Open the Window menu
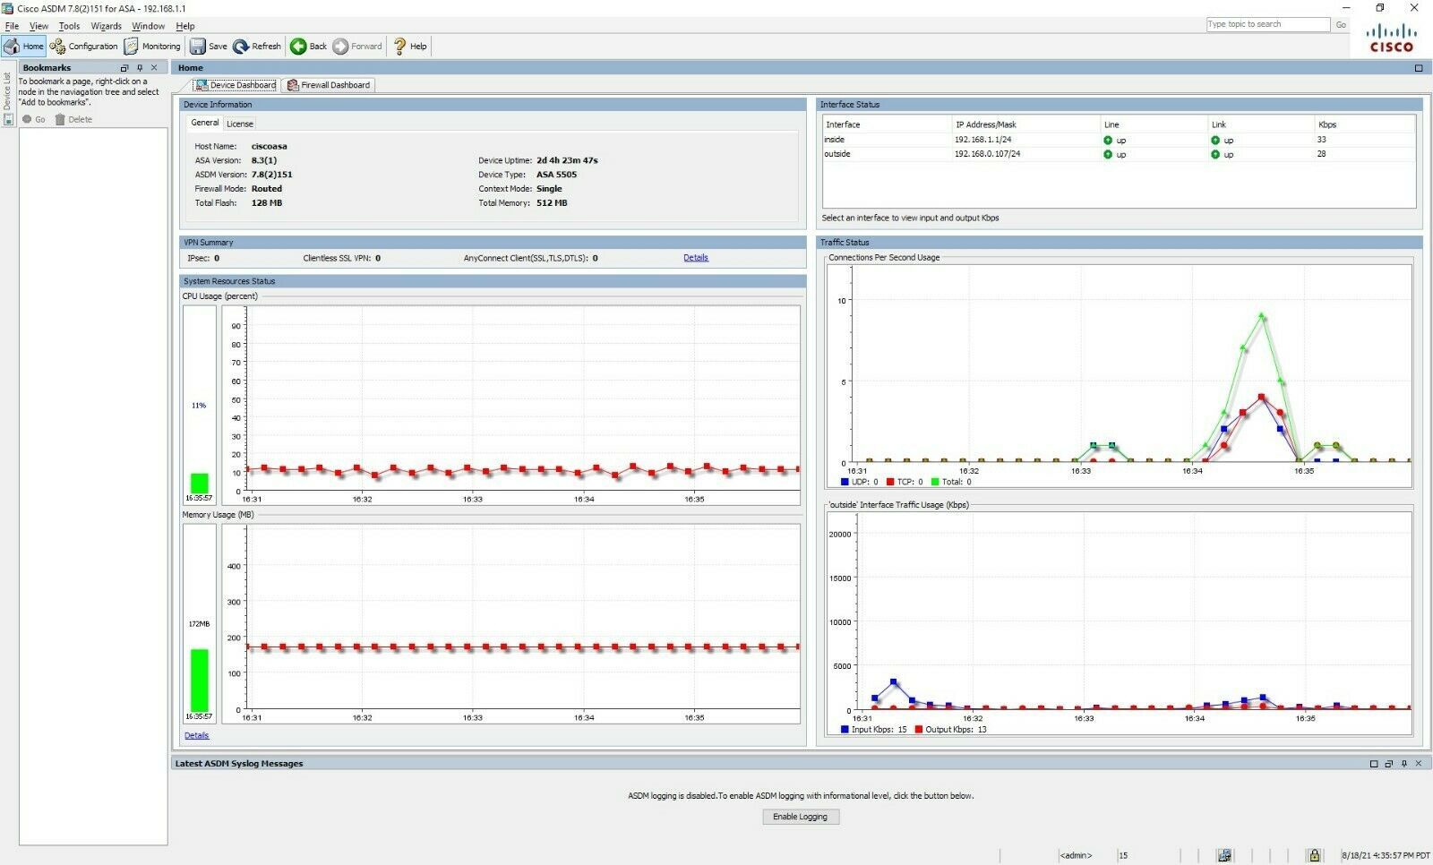Image resolution: width=1433 pixels, height=865 pixels. (148, 26)
